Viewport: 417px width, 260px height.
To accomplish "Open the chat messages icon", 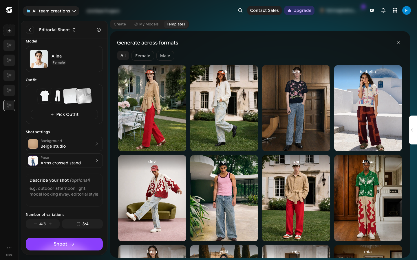I will click(372, 10).
